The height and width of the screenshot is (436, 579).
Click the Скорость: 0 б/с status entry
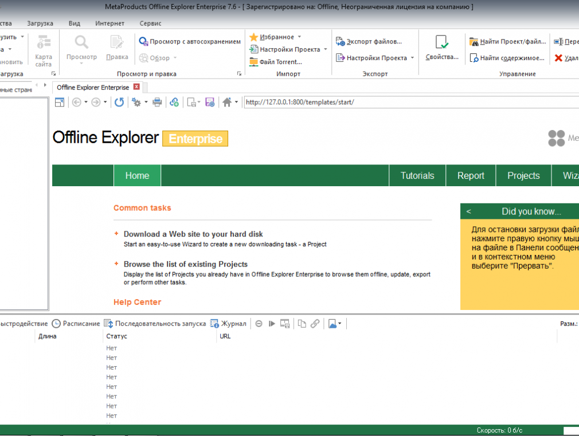coord(499,430)
